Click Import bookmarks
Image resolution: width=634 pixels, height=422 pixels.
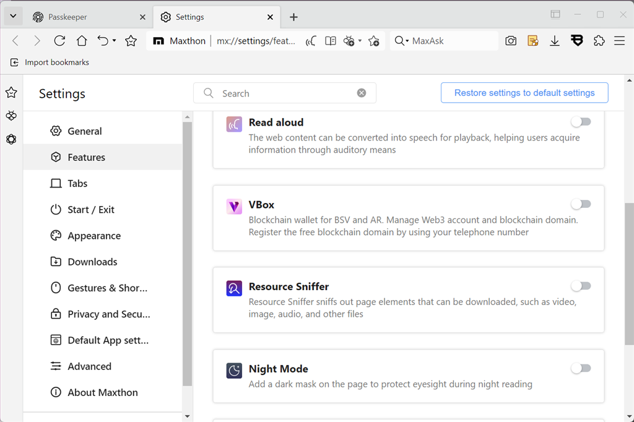(50, 62)
